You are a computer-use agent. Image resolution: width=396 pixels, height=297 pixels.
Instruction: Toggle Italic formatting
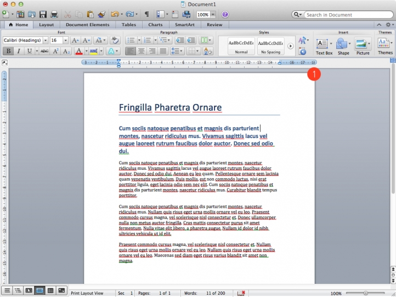[x=18, y=51]
